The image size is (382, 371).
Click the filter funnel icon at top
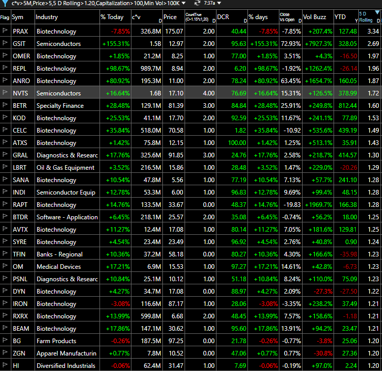click(5, 3)
